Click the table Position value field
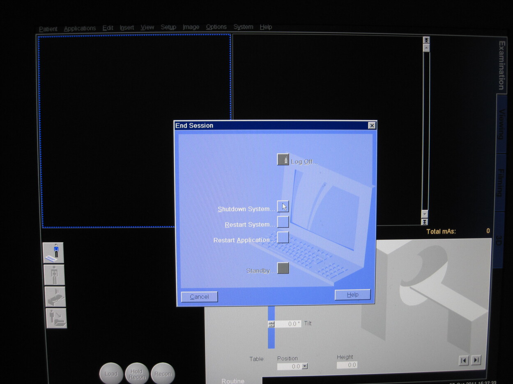This screenshot has width=513, height=384. pos(290,366)
